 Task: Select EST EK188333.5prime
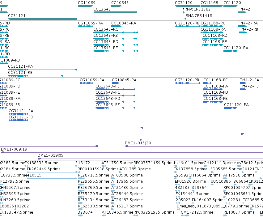pyautogui.click(x=41, y=163)
